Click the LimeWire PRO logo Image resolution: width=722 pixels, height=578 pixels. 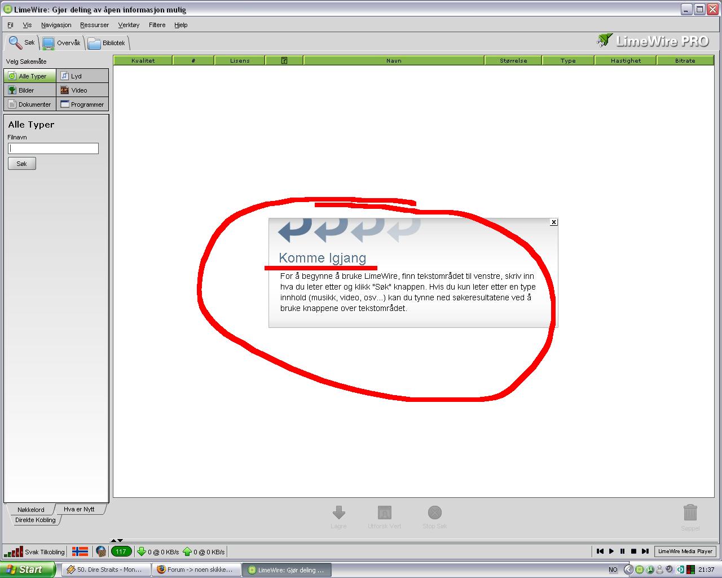[653, 41]
